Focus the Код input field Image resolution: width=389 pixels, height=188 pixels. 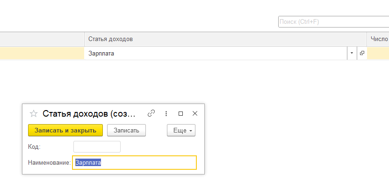(97, 146)
